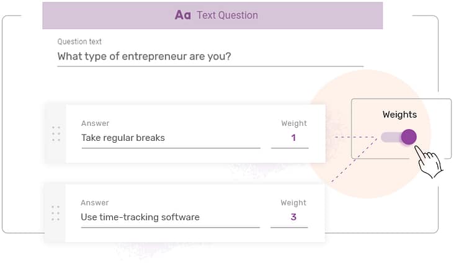Screen dimensions: 454x268
Task: Click "Answer" label above Use time-tracking software
Action: 95,203
